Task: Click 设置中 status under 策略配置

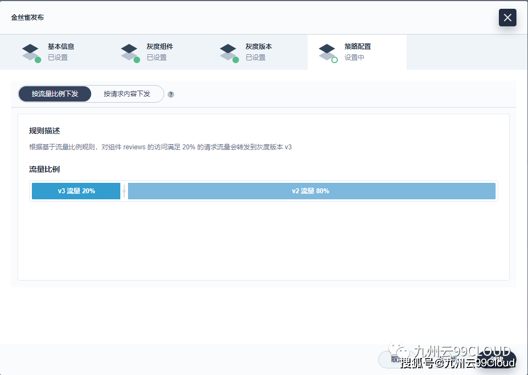Action: [354, 58]
